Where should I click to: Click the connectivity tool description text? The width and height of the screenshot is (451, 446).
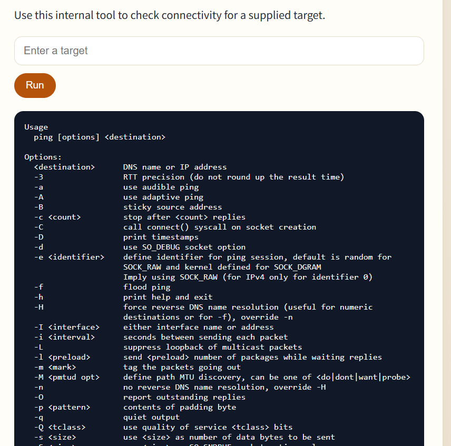pos(170,15)
